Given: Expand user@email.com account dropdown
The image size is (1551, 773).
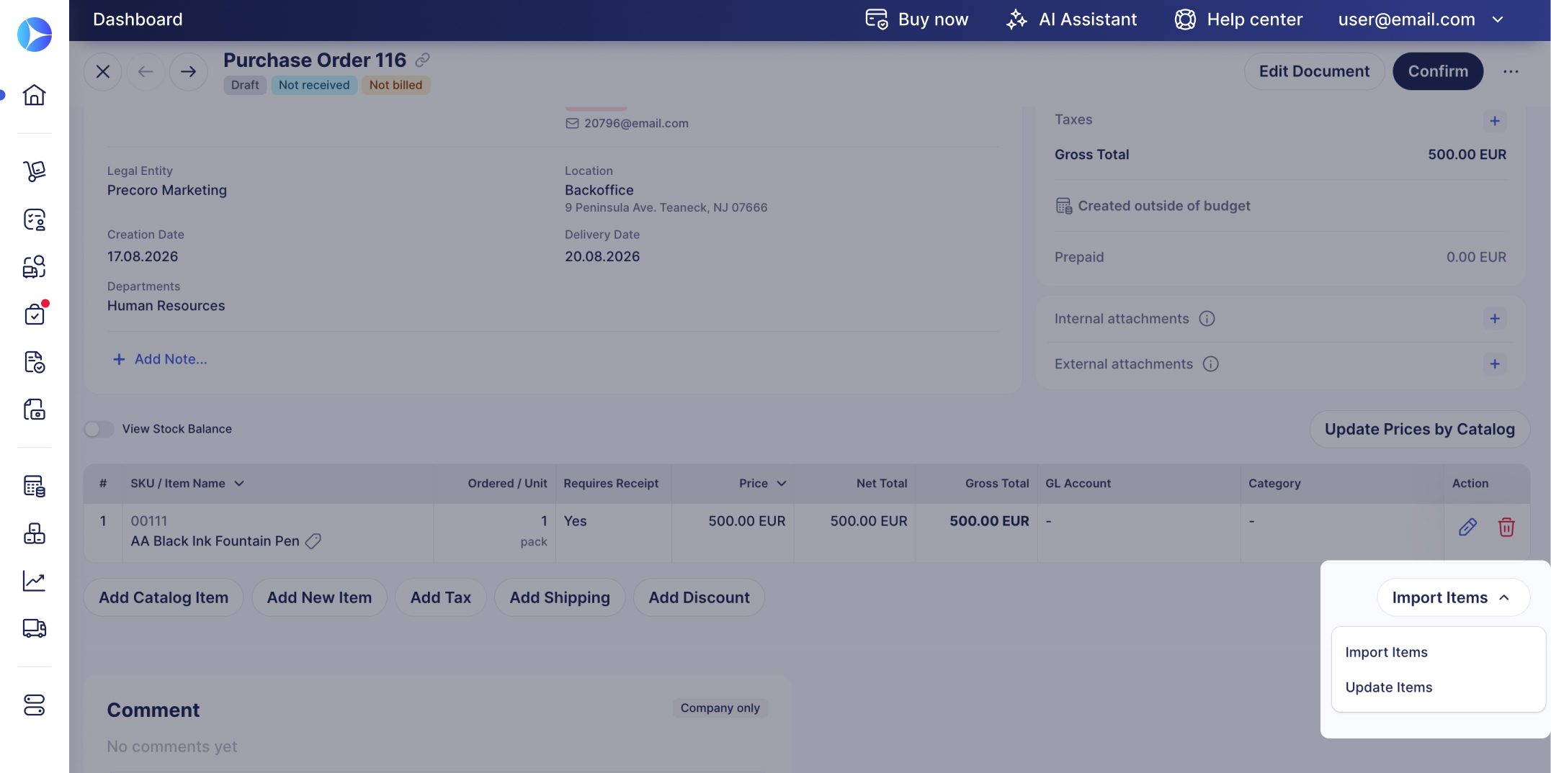Looking at the screenshot, I should 1498,19.
